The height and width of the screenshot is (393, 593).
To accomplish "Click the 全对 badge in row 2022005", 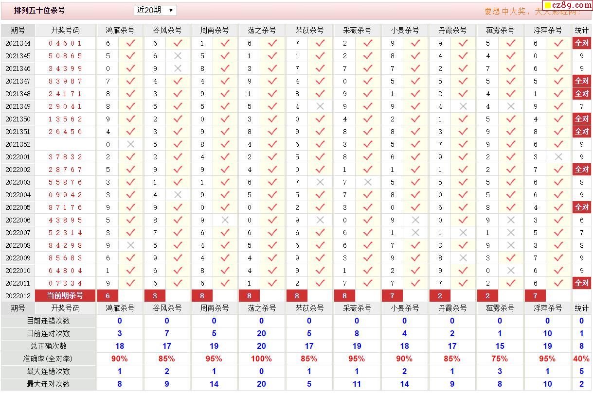I will click(x=582, y=207).
